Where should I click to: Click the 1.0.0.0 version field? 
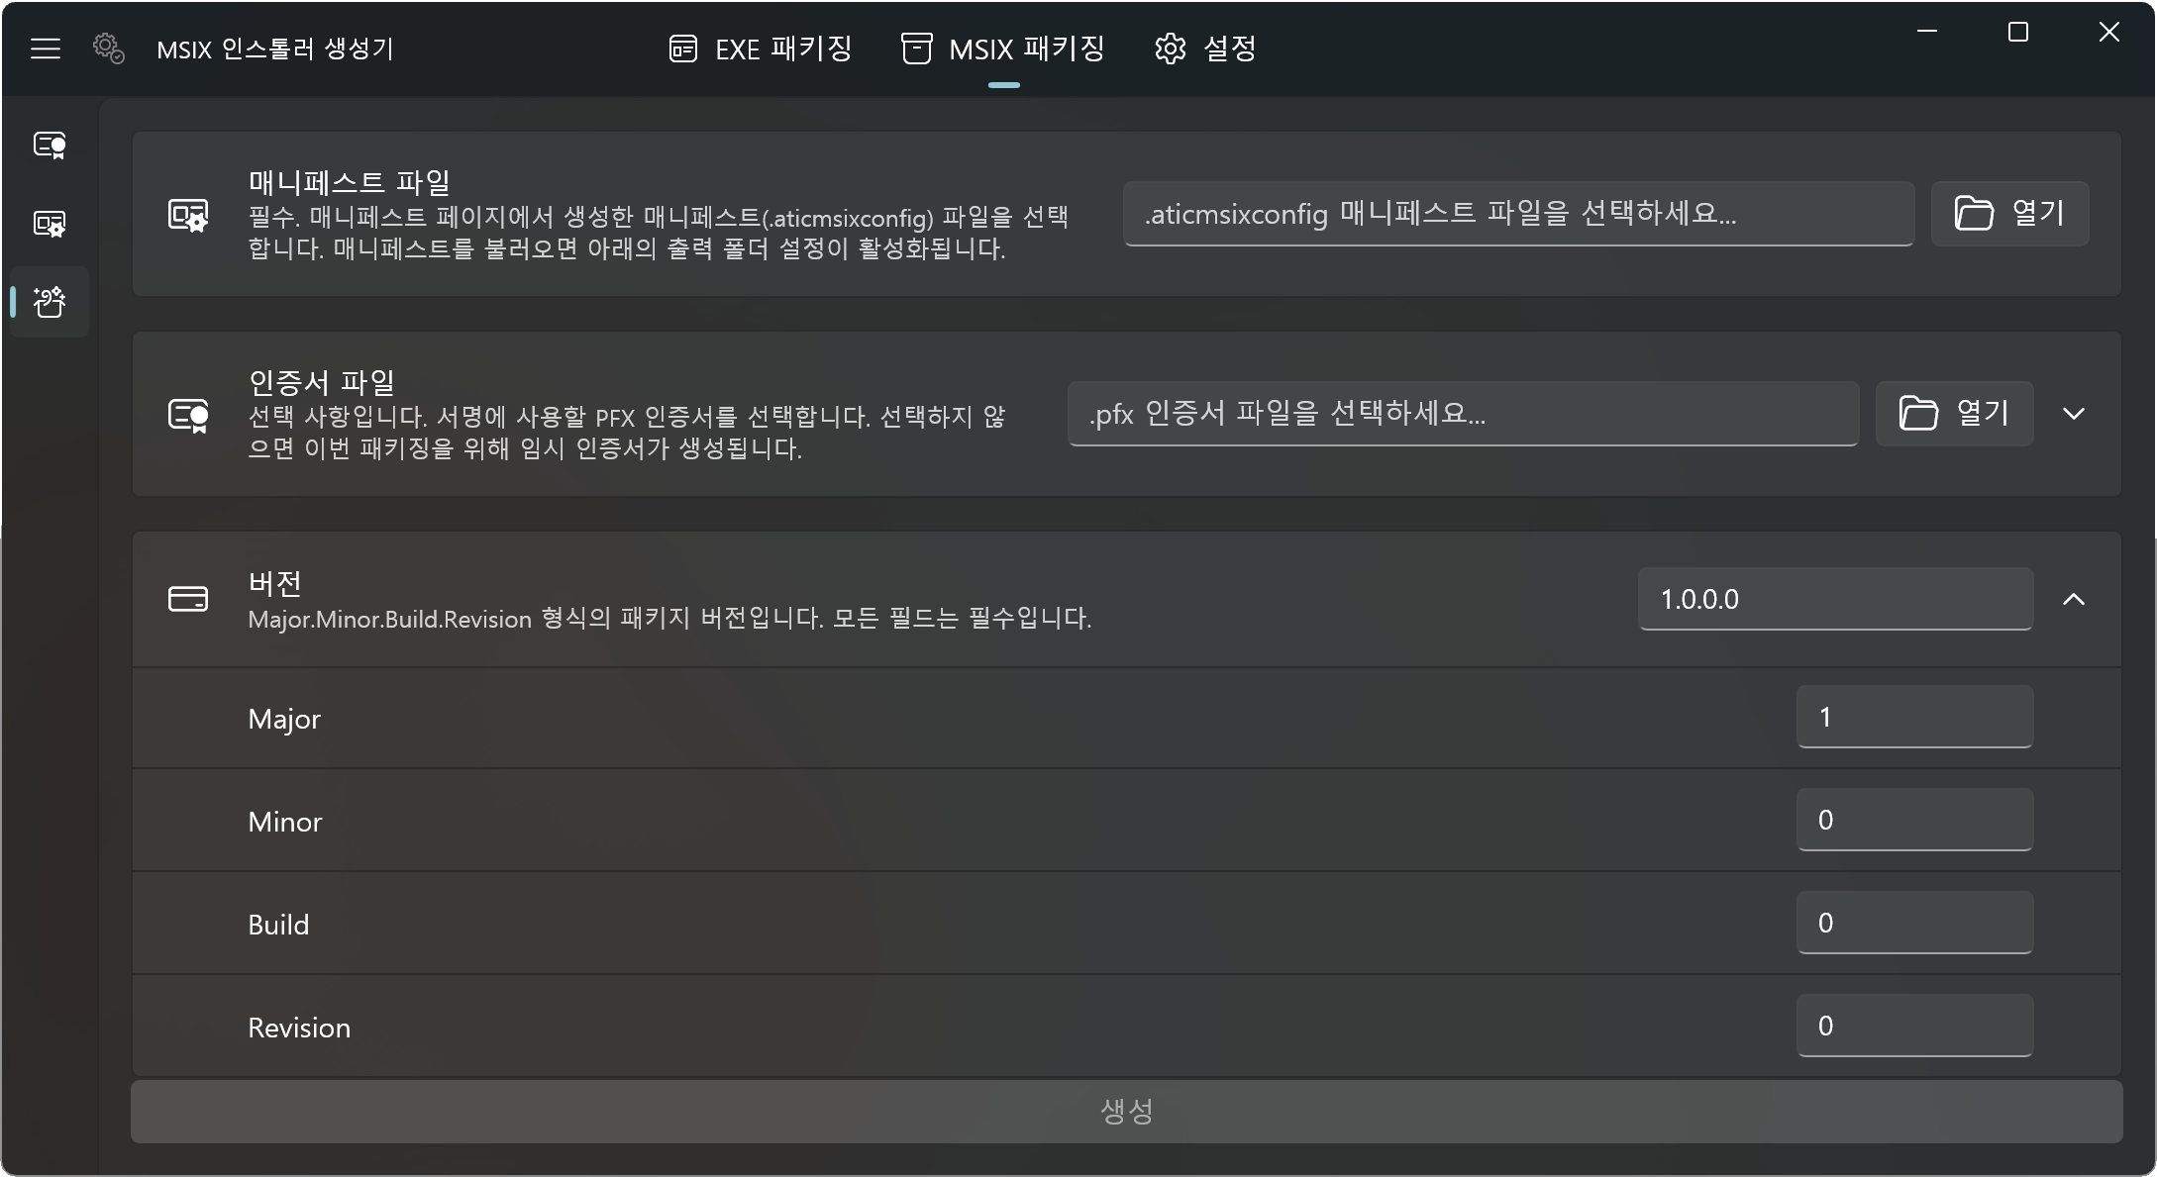tap(1835, 599)
